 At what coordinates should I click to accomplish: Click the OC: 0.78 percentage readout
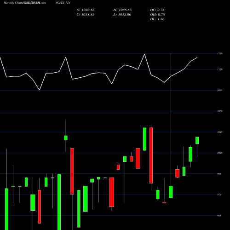point(157,10)
